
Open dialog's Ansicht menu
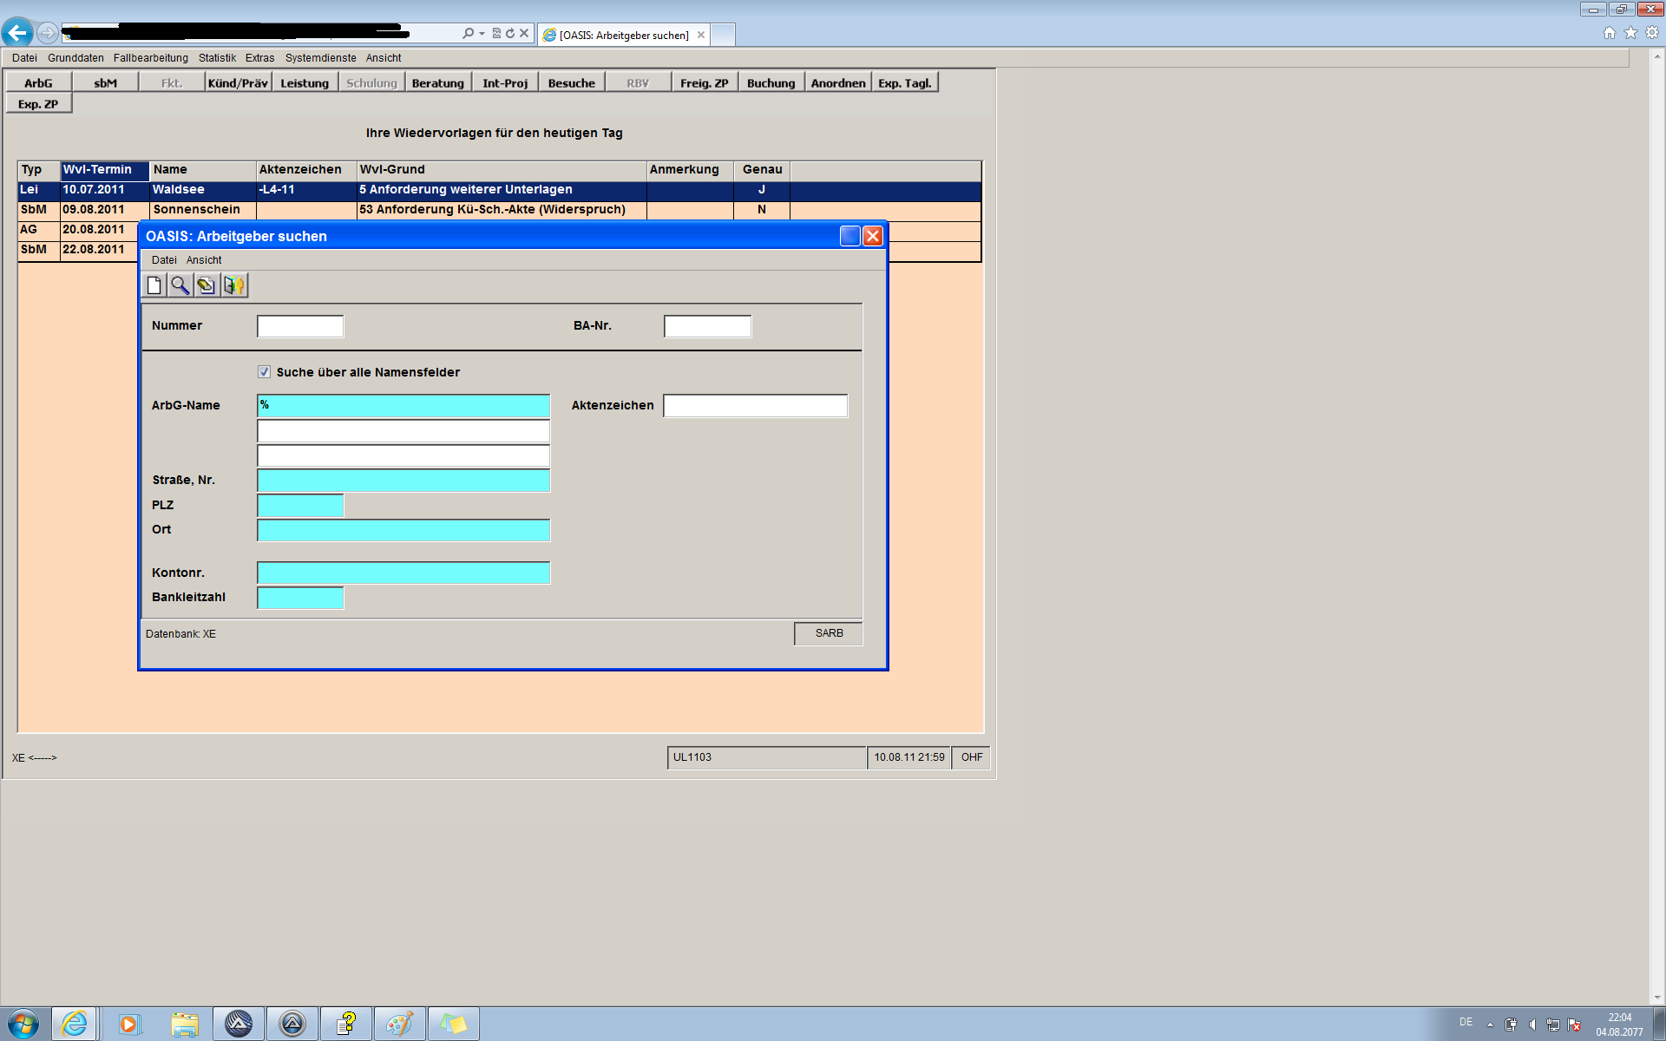(x=204, y=260)
